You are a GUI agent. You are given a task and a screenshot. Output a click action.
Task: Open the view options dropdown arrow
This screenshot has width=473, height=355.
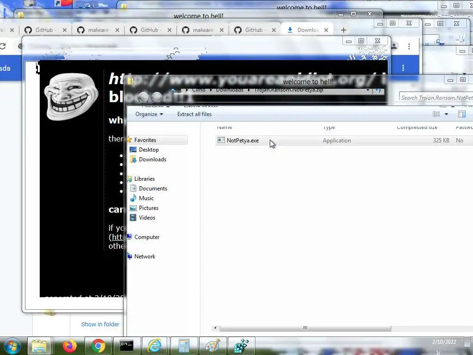pos(447,114)
